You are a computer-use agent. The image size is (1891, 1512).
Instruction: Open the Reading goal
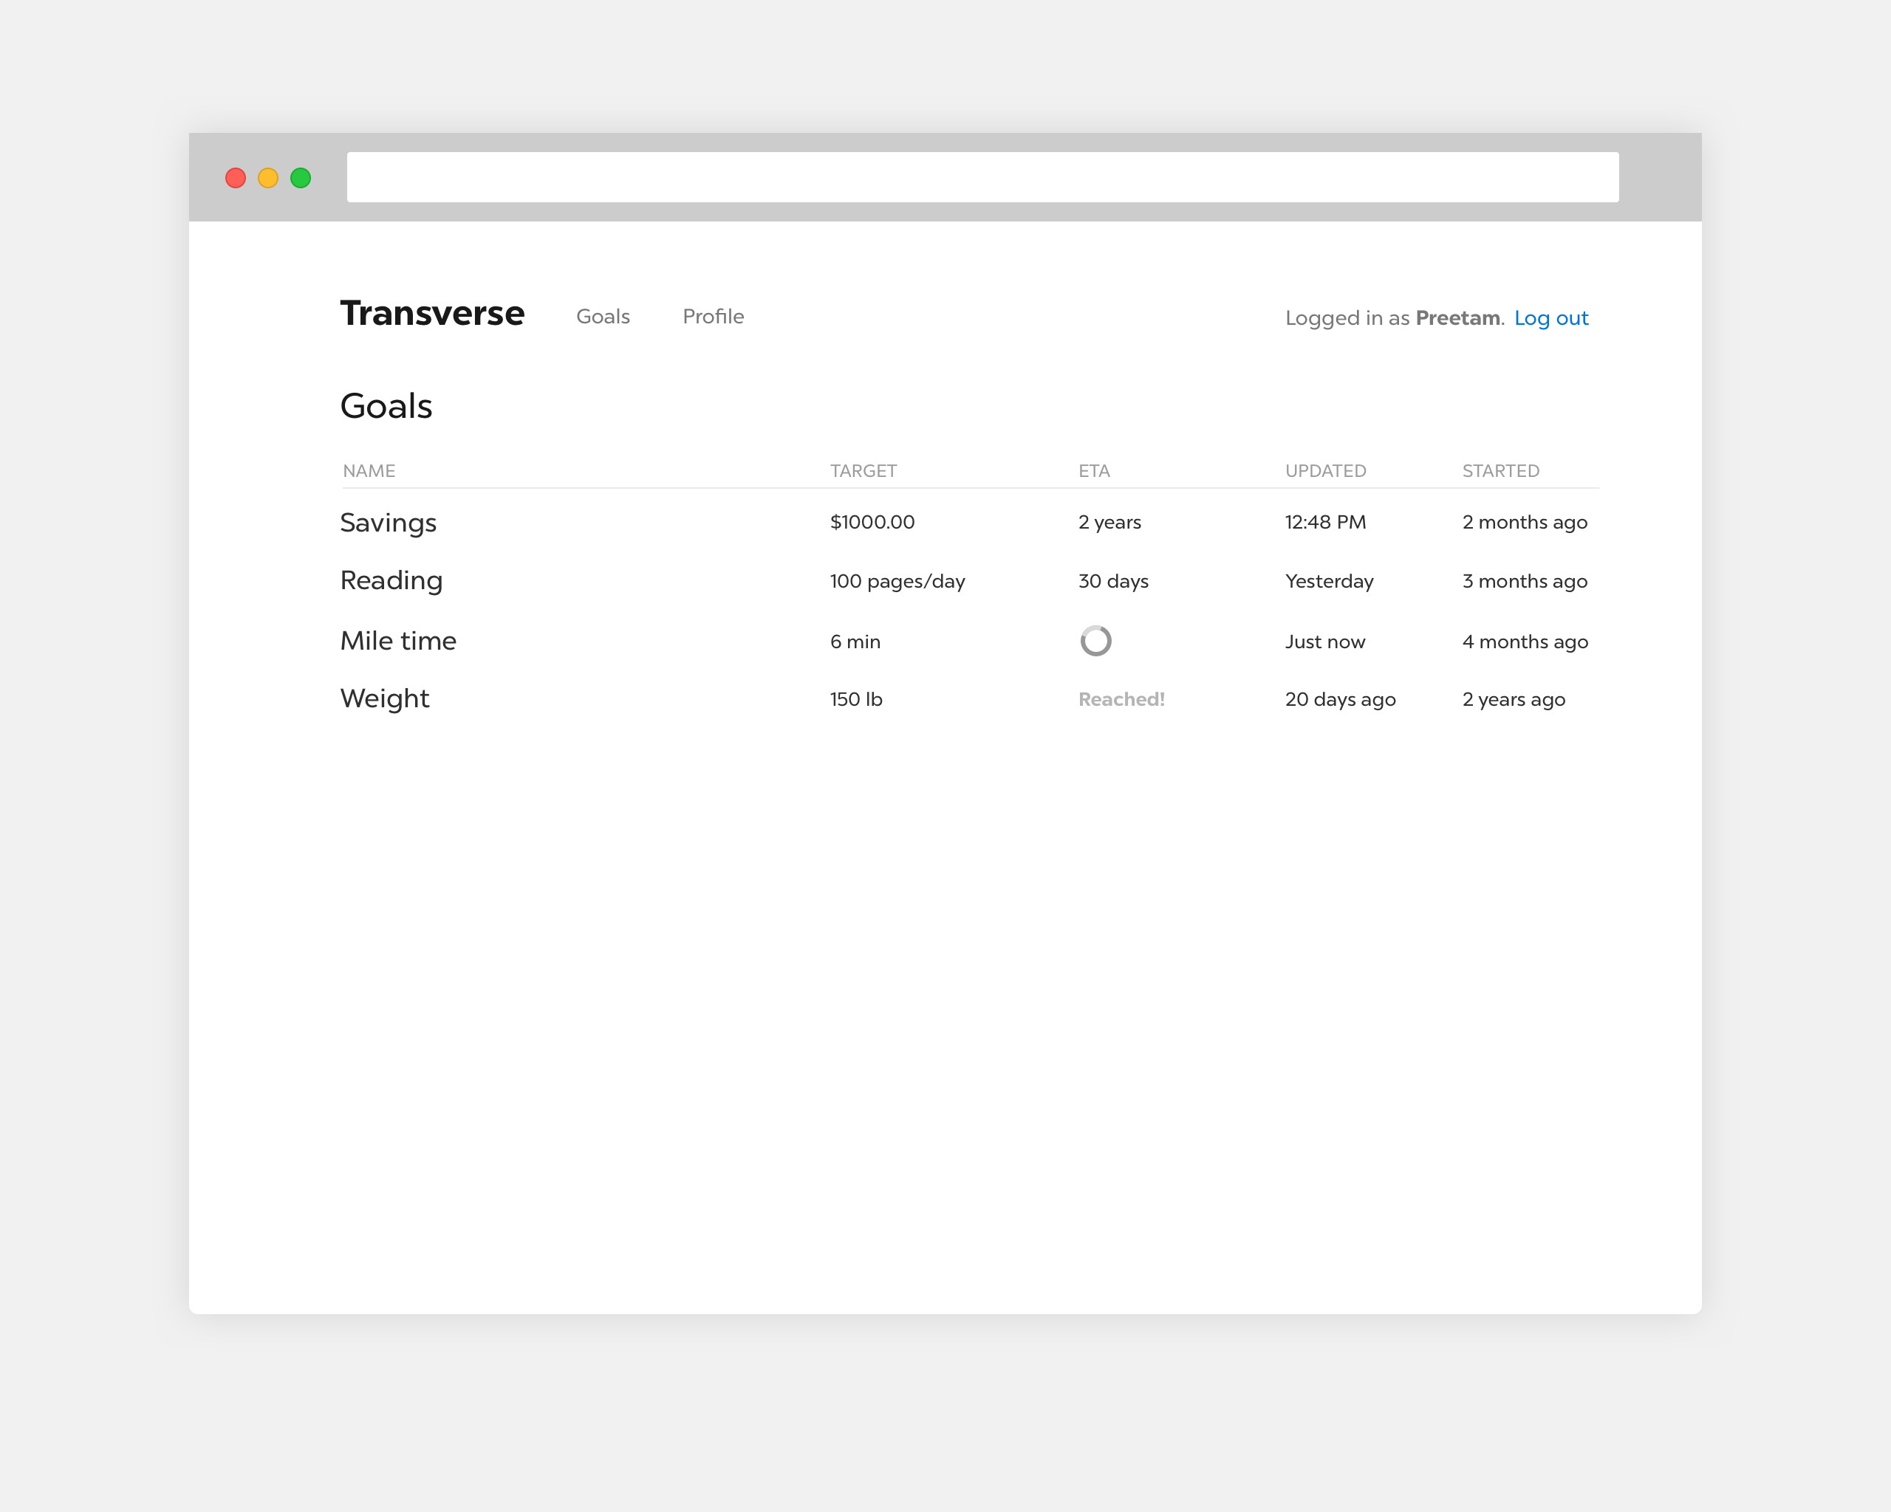click(391, 580)
